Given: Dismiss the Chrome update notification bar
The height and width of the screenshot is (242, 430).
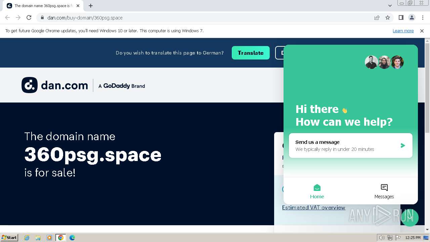Looking at the screenshot, I should 422,31.
